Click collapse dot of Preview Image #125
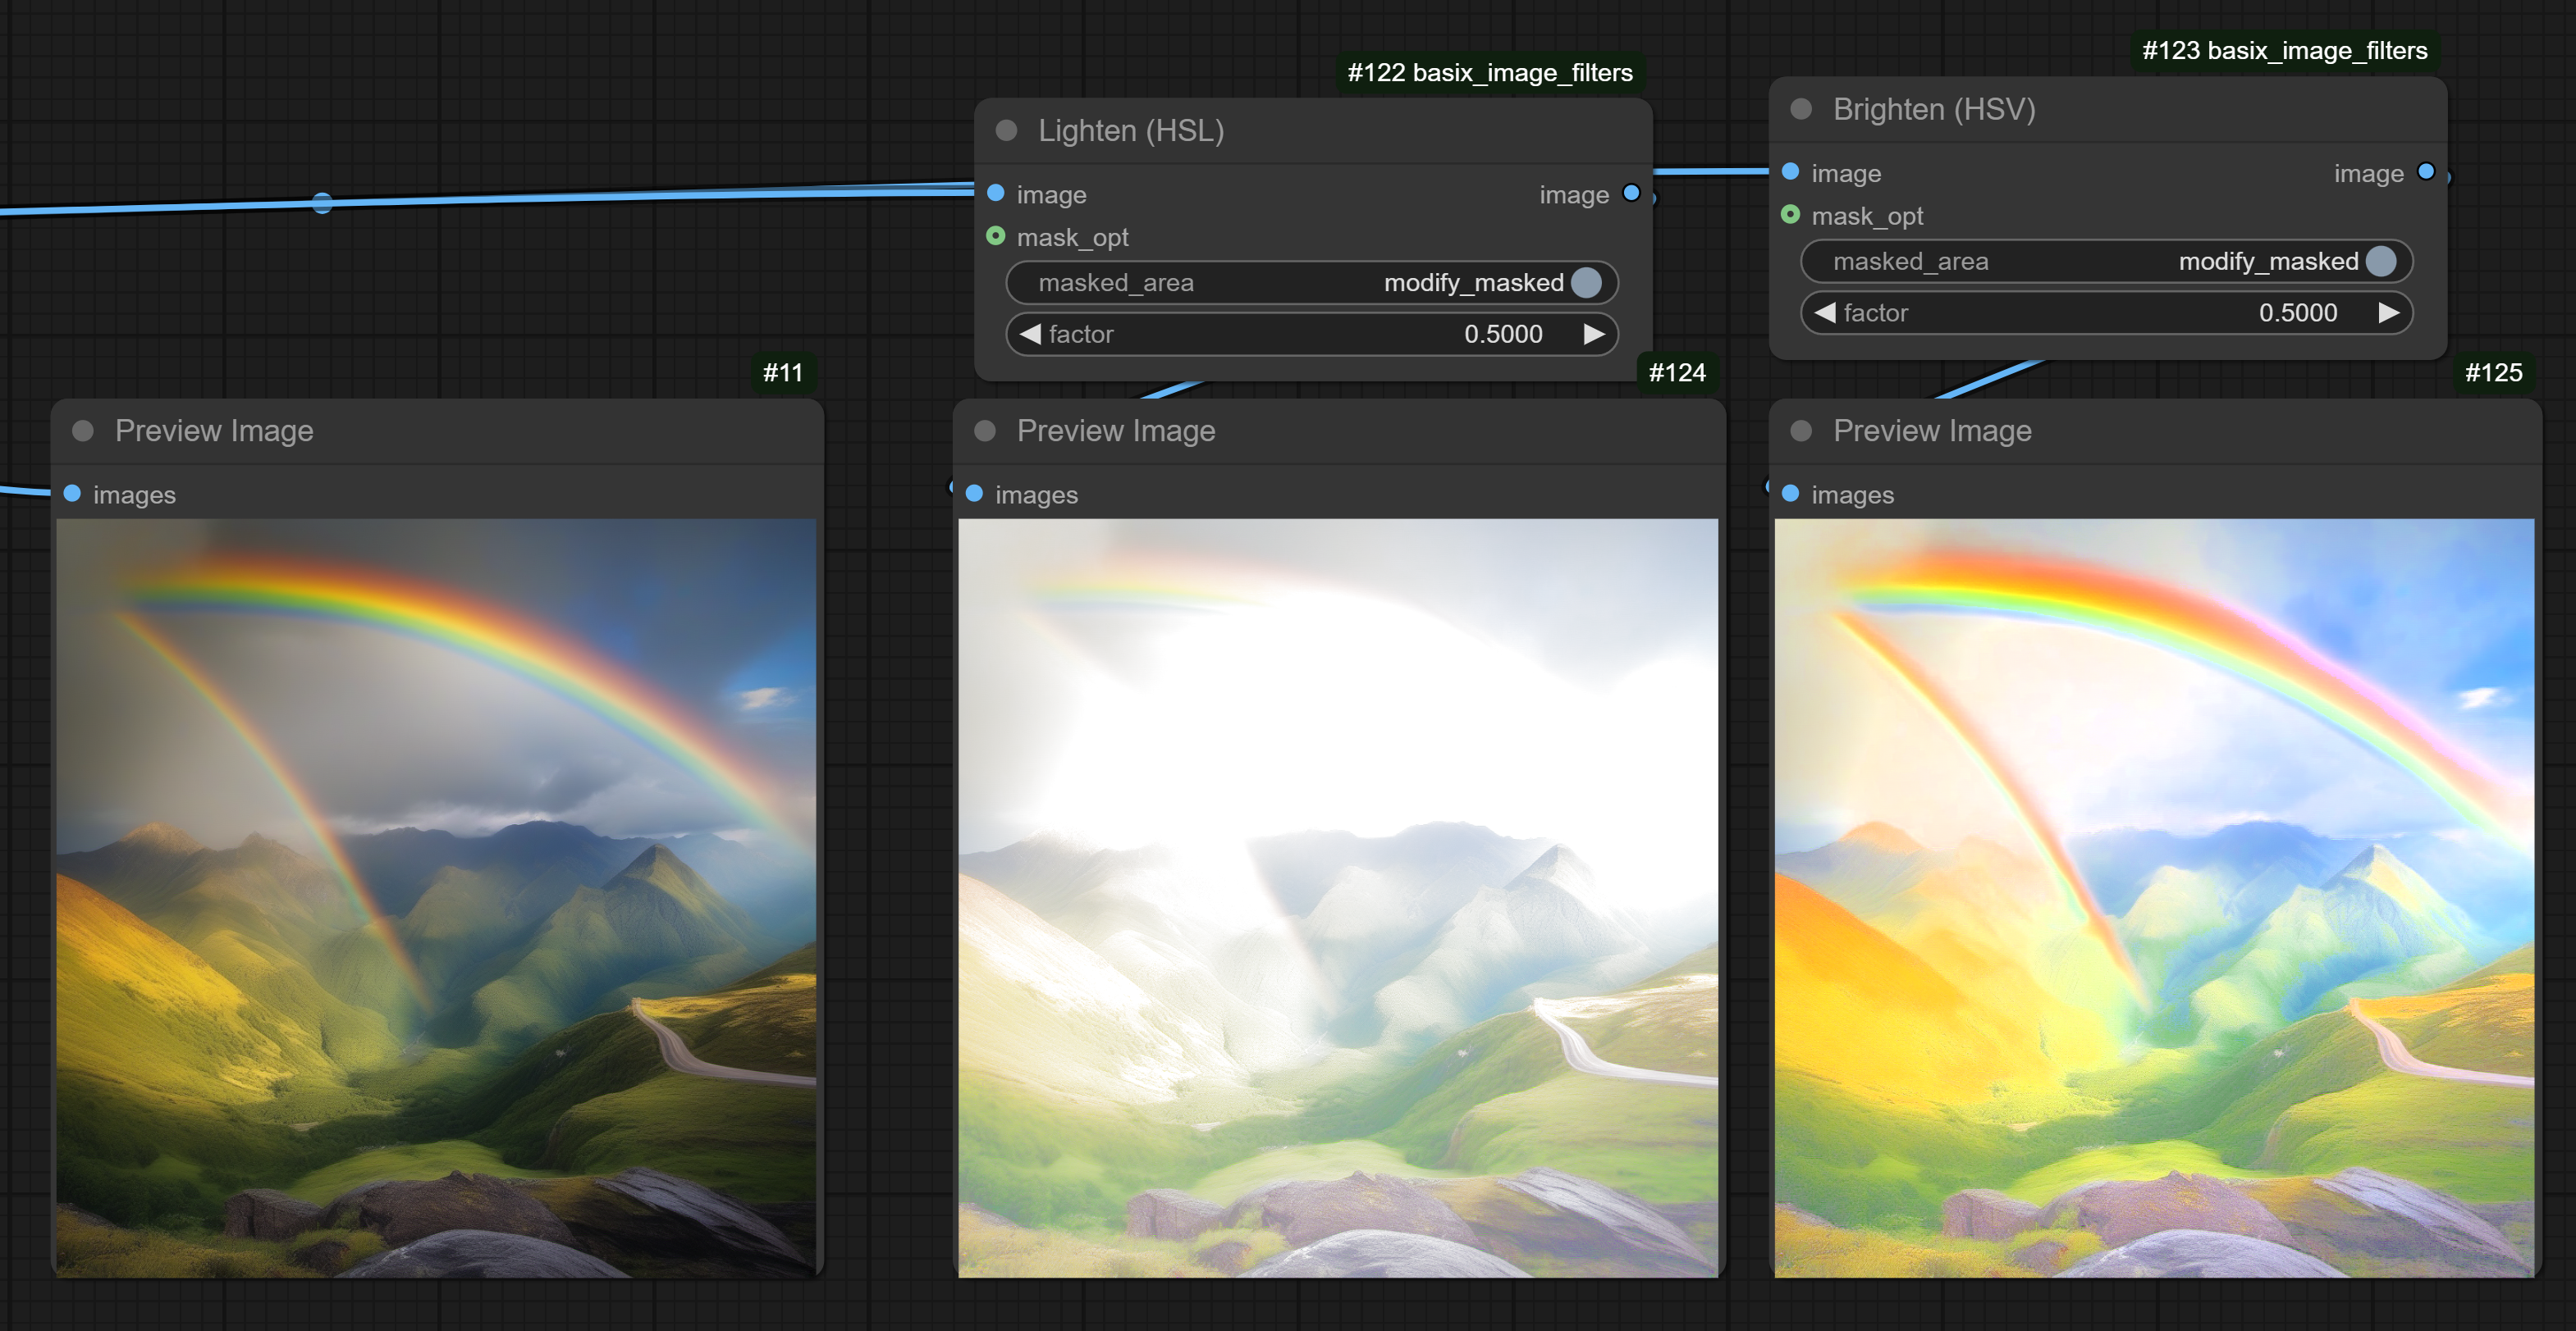The height and width of the screenshot is (1331, 2576). 1801,431
